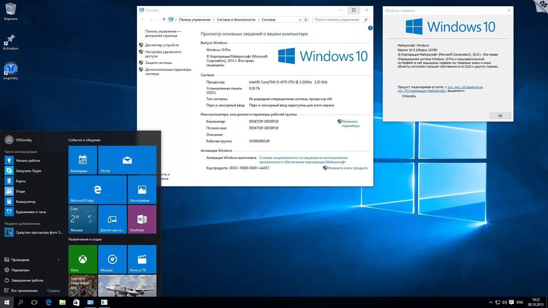Go up one level with the up arrow
Viewport: 548px width, 308px height.
click(x=164, y=20)
